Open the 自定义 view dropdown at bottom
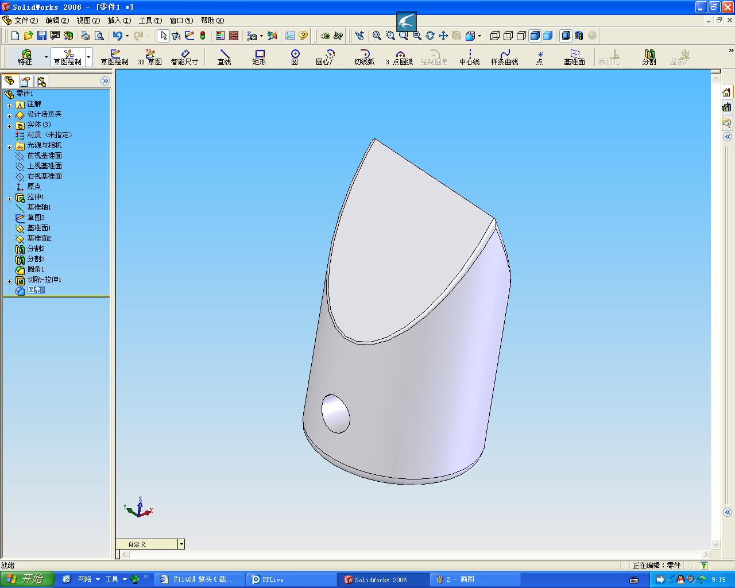Viewport: 735px width, 588px height. pos(181,544)
